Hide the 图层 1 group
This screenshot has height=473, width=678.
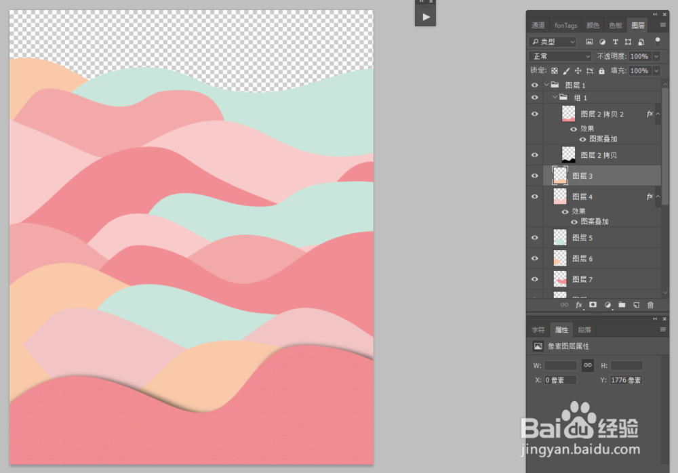[x=535, y=85]
